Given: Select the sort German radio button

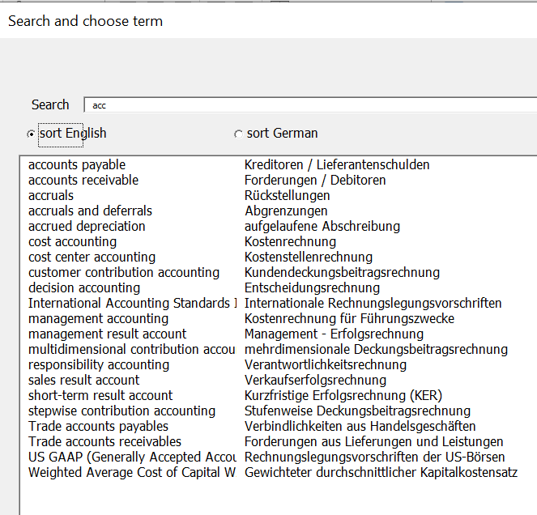Looking at the screenshot, I should pyautogui.click(x=238, y=134).
